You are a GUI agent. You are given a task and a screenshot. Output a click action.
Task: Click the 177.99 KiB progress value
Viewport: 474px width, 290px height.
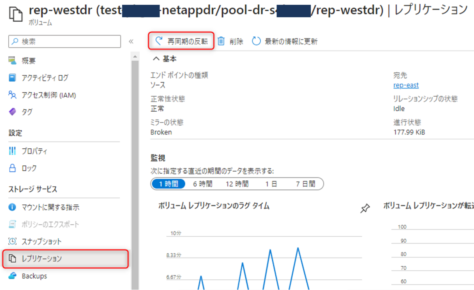coord(409,132)
